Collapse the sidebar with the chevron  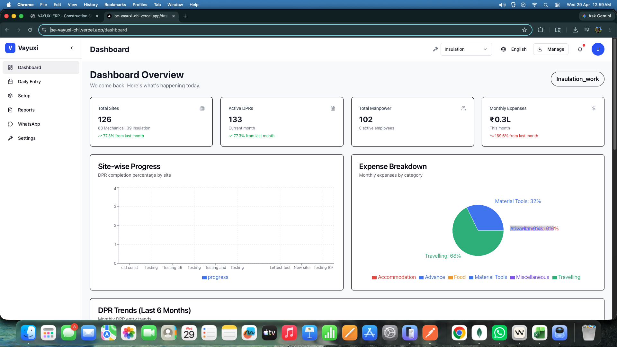point(72,48)
